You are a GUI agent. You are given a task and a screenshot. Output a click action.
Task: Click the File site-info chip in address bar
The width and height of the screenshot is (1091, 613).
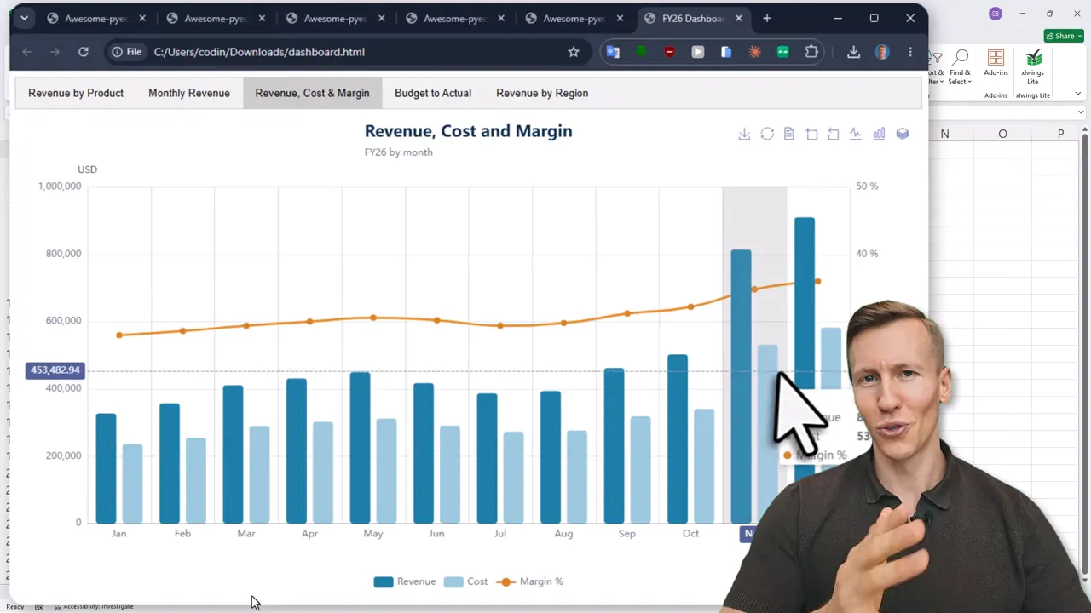[x=126, y=52]
